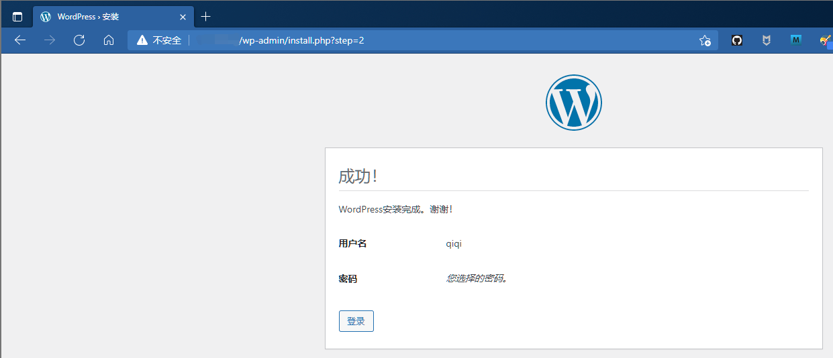Click the WordPress logo

pos(574,102)
